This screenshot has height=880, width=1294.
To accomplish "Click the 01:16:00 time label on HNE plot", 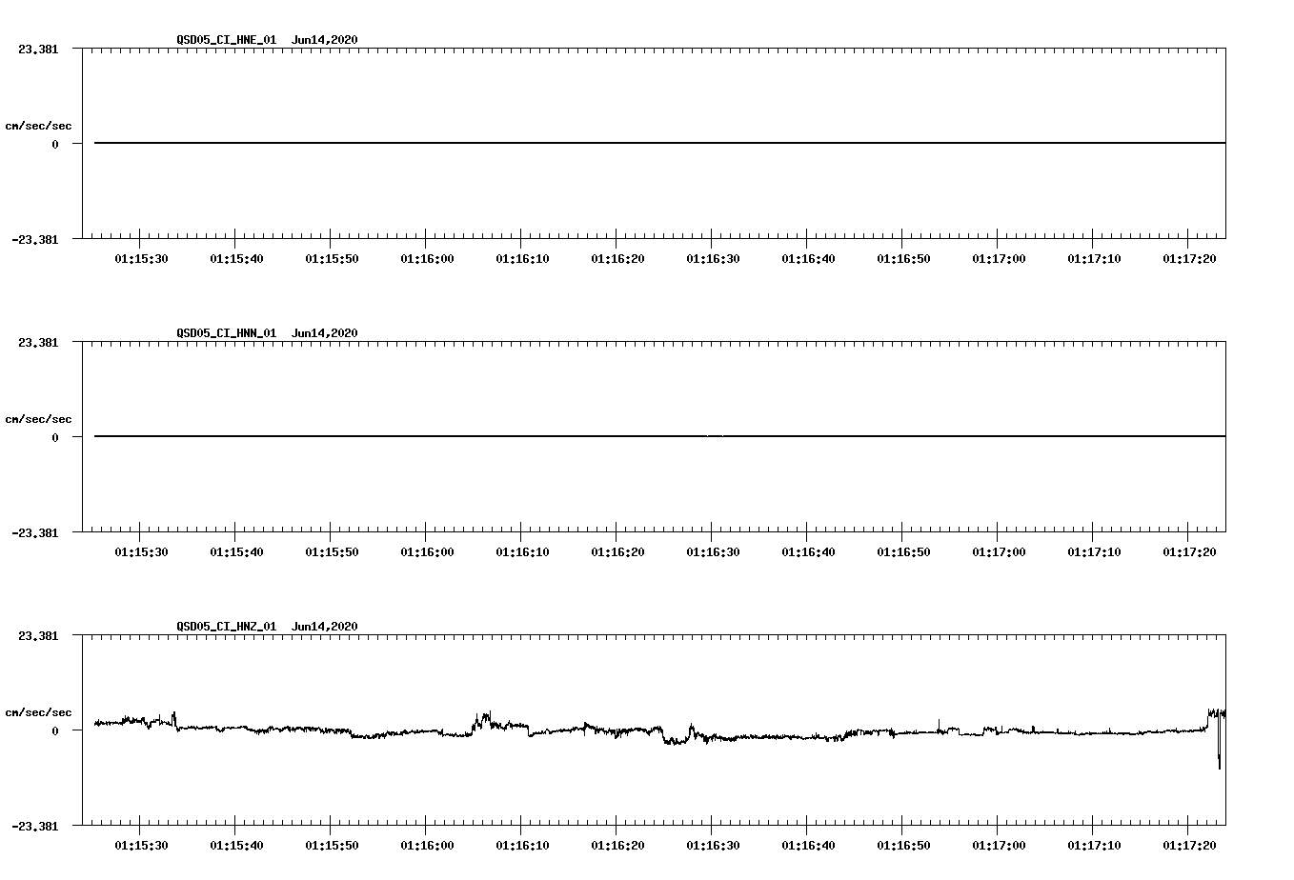I will click(x=427, y=259).
